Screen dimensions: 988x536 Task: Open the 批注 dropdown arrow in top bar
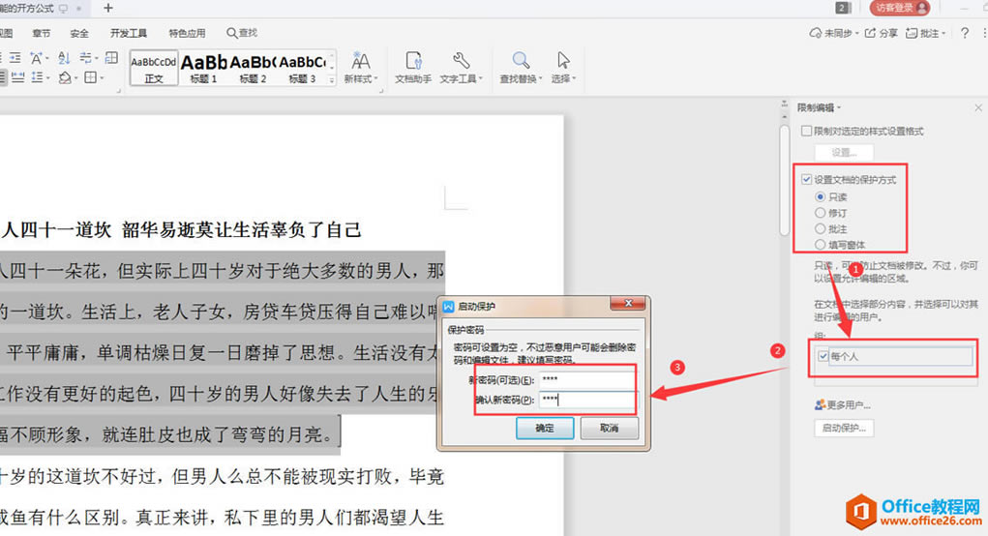click(x=943, y=34)
